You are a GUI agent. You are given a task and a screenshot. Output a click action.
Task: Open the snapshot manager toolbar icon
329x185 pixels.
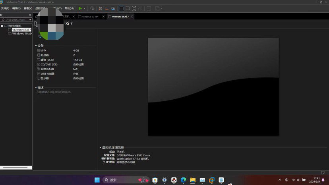113,8
